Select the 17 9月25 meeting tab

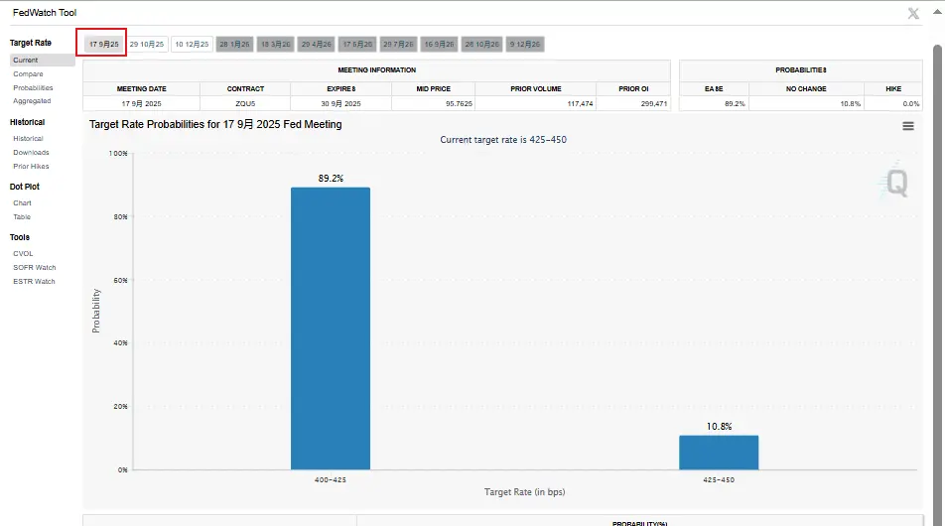pyautogui.click(x=103, y=44)
